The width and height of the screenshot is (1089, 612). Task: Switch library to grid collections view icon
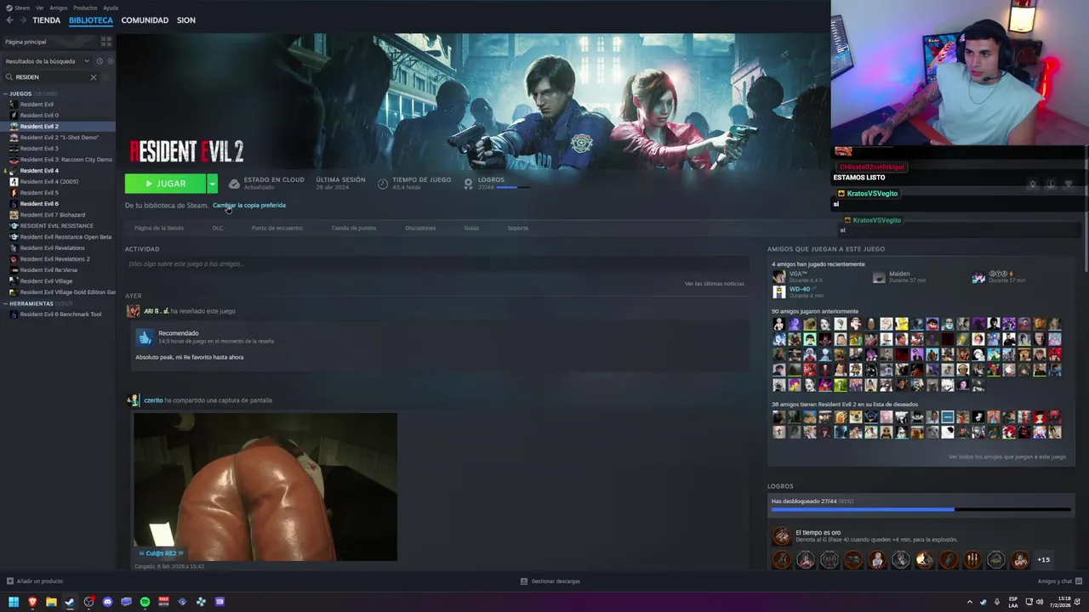coord(106,41)
